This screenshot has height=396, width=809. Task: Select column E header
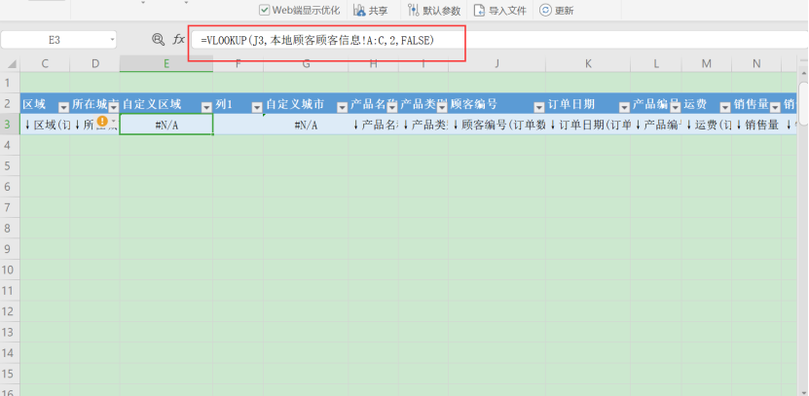166,63
